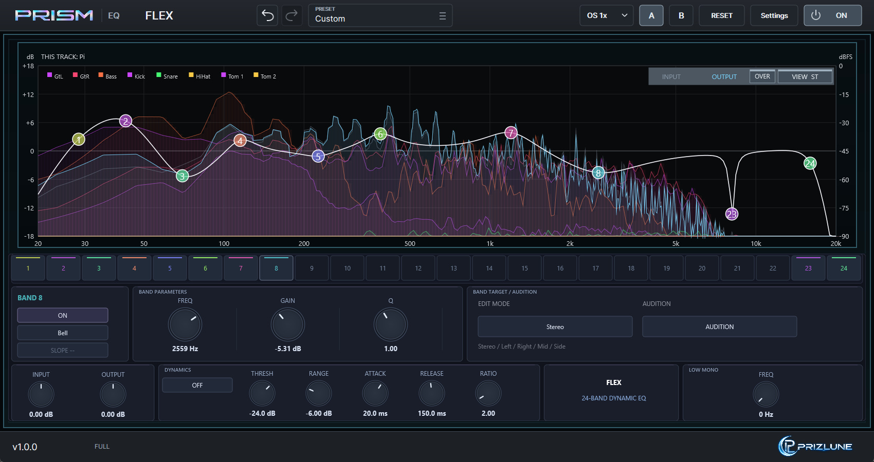Viewport: 874px width, 462px height.
Task: Click the band FREQ knob
Action: (x=185, y=324)
